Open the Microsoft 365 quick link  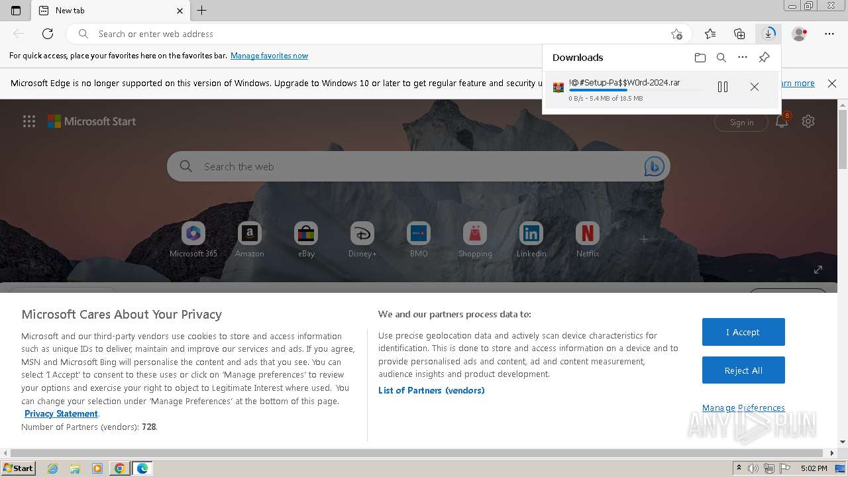click(x=193, y=240)
